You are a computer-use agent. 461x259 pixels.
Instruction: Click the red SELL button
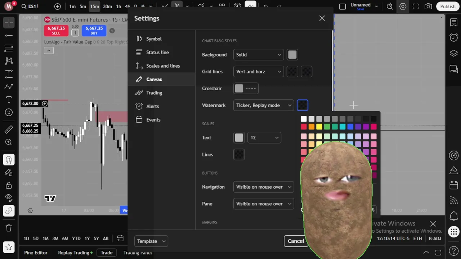click(x=56, y=31)
